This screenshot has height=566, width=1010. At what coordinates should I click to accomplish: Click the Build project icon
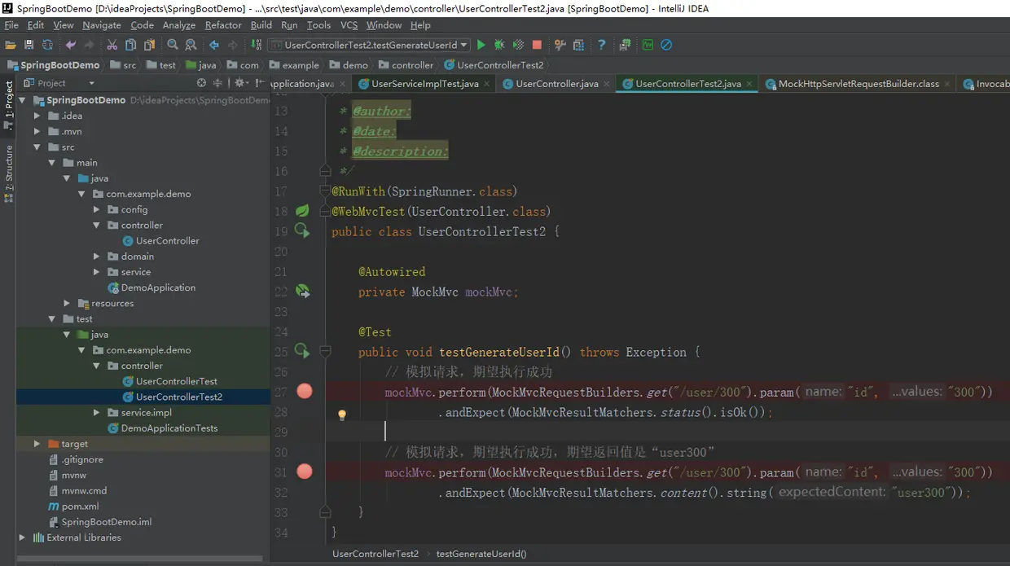[257, 45]
